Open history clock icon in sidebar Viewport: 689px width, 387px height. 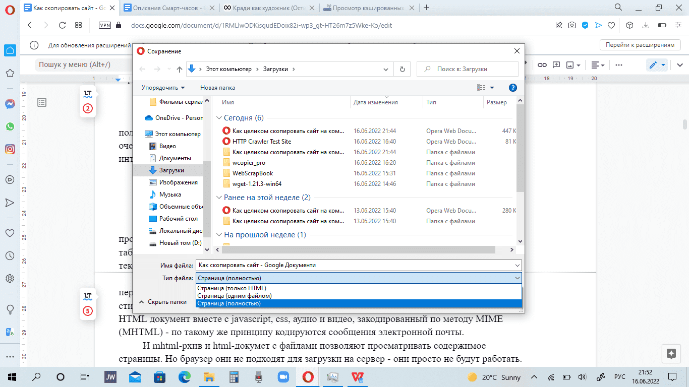(10, 256)
